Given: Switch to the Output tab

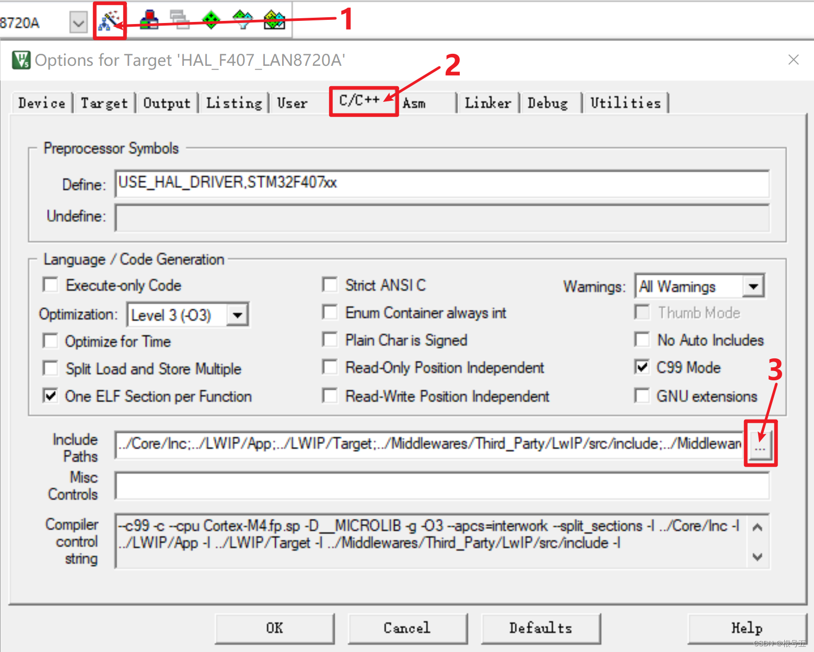Looking at the screenshot, I should point(167,103).
